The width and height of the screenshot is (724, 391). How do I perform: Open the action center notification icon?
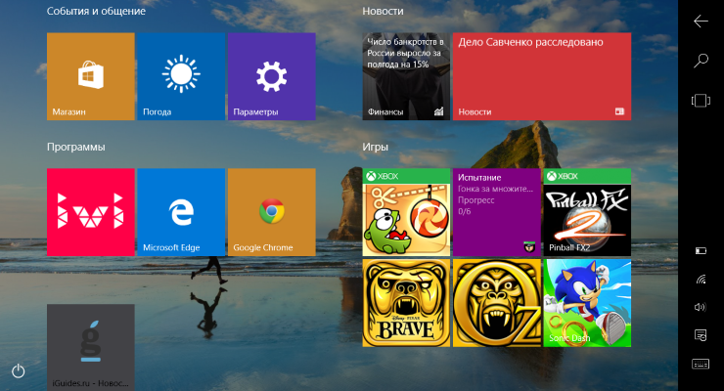701,335
